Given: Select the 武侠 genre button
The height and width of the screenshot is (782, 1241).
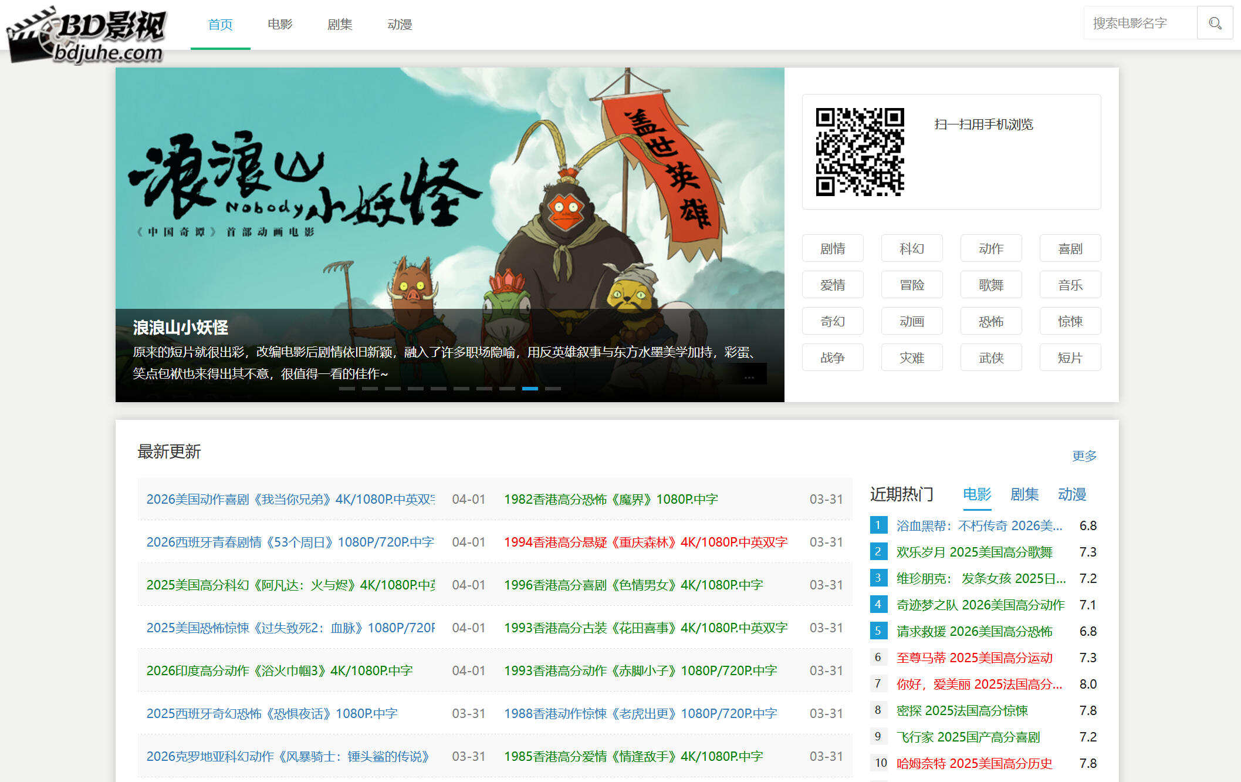Looking at the screenshot, I should click(990, 358).
